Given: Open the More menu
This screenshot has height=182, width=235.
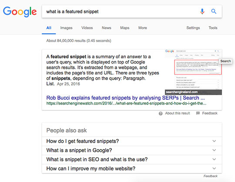Looking at the screenshot, I should 143,28.
